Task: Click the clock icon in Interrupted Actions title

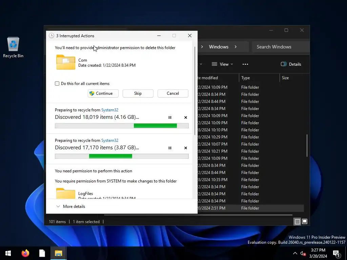Action: (52, 36)
